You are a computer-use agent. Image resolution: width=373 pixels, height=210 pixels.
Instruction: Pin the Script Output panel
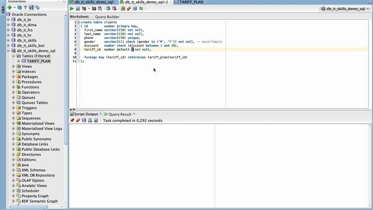pyautogui.click(x=72, y=121)
